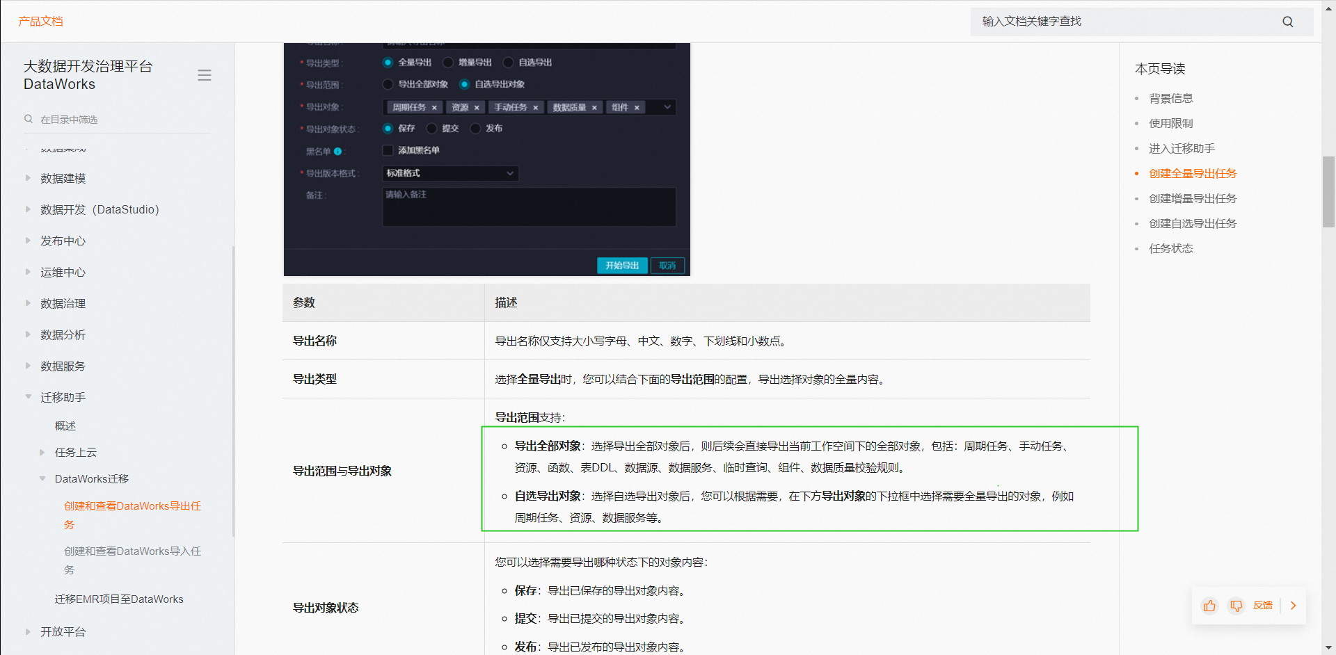
Task: Click the scrollbar down arrow at page bottom
Action: click(1328, 649)
